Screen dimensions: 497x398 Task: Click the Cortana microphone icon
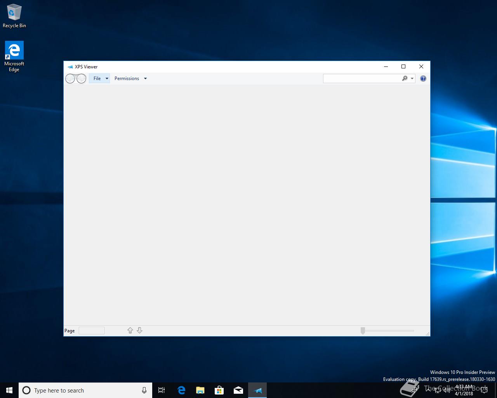(x=144, y=390)
